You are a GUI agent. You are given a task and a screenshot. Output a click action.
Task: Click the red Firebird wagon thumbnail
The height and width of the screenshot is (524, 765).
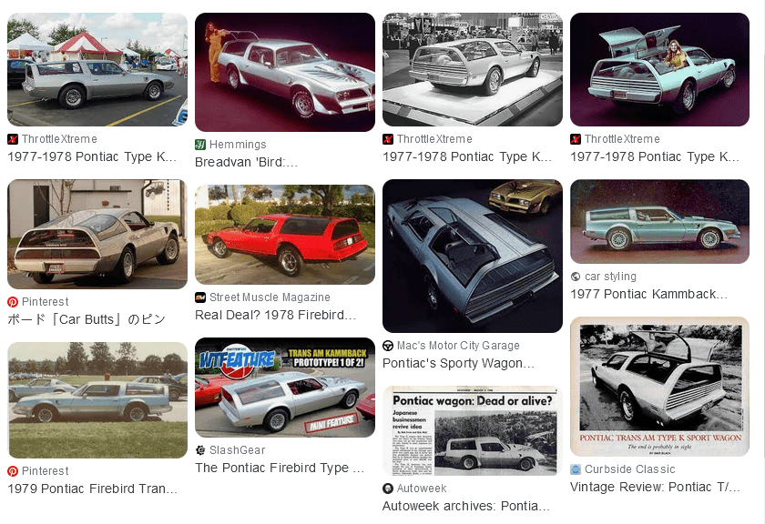[x=284, y=234]
